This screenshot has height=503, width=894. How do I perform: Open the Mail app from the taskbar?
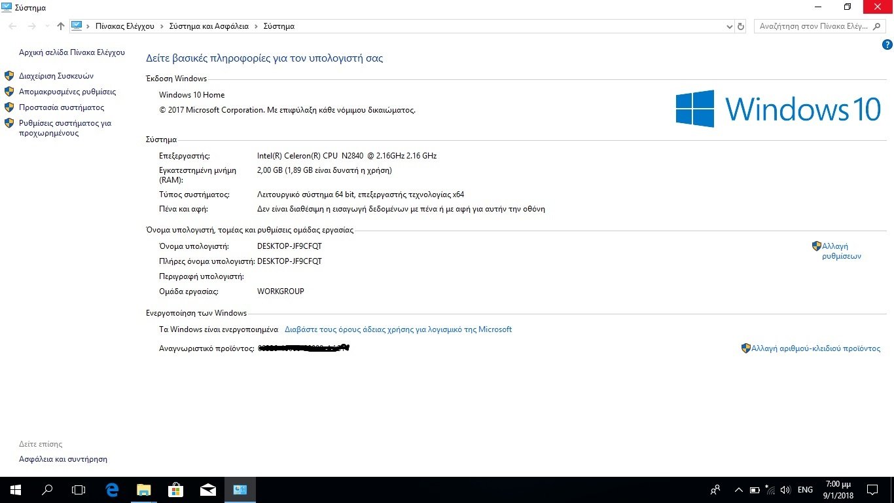tap(207, 489)
